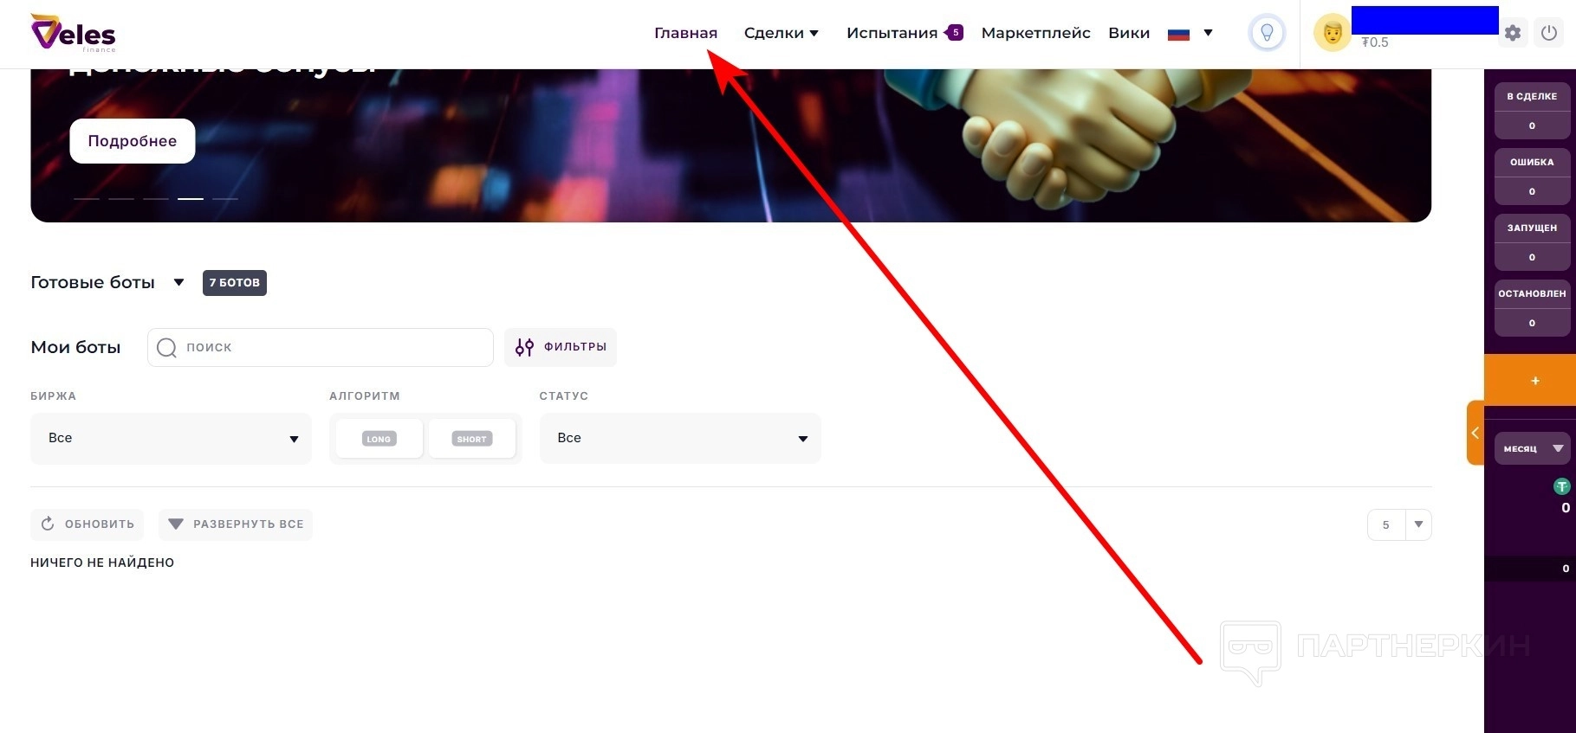Open the Маркетплейс page
The width and height of the screenshot is (1576, 733).
1035,33
